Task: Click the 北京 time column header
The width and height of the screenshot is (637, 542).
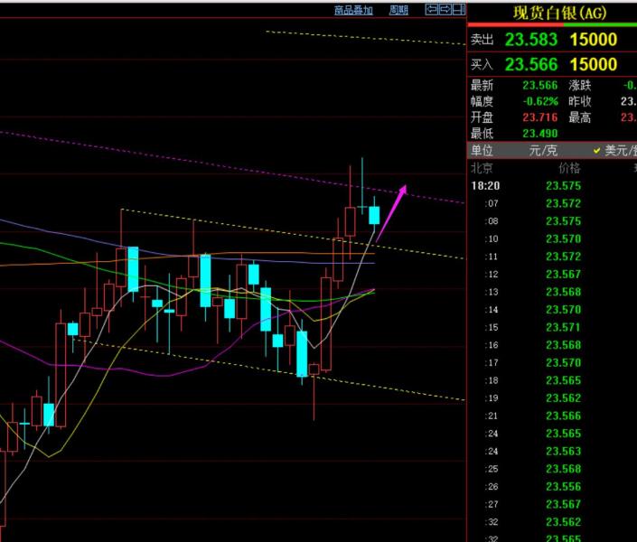Action: 482,168
